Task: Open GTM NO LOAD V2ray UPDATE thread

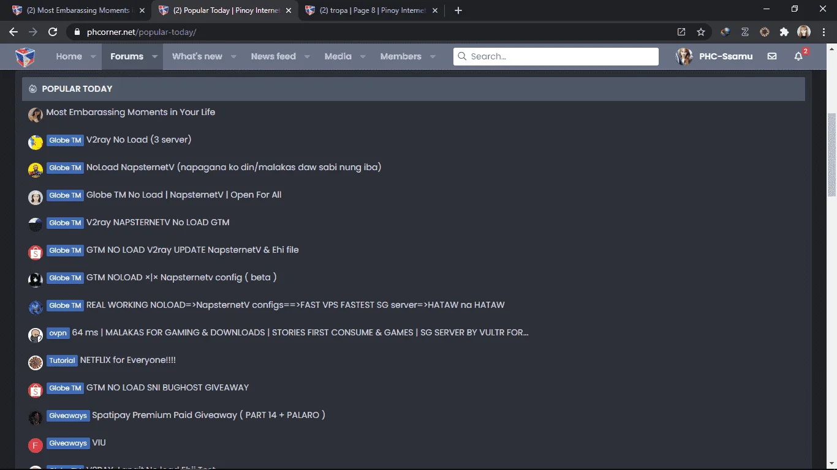Action: [192, 250]
